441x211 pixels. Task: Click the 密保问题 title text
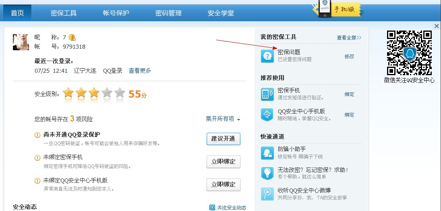pos(289,52)
